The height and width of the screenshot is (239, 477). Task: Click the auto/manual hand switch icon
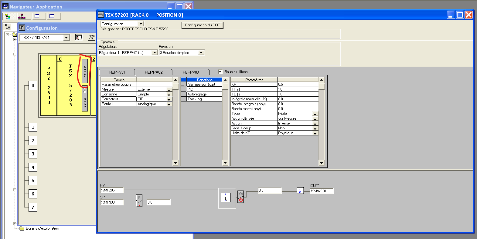point(240,197)
